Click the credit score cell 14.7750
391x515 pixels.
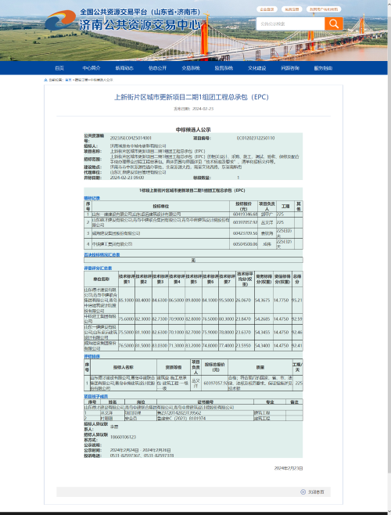coord(282,300)
